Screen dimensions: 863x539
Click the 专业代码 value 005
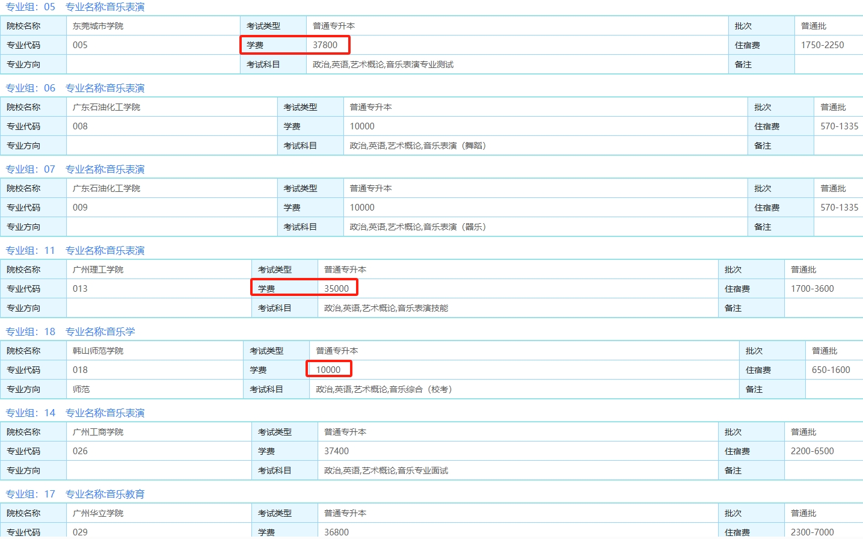click(x=80, y=45)
